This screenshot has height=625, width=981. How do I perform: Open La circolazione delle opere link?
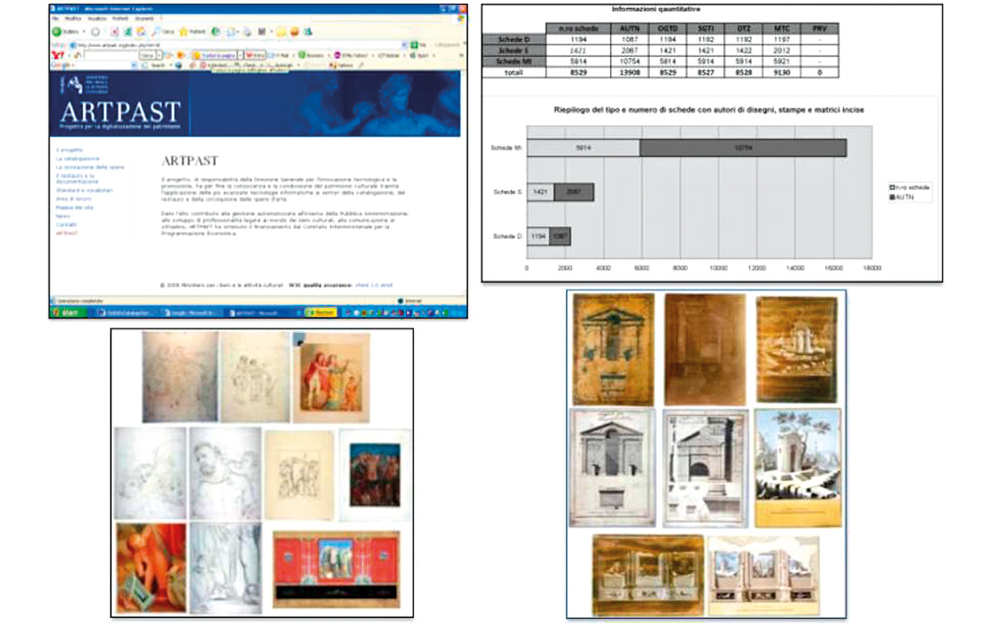[90, 167]
